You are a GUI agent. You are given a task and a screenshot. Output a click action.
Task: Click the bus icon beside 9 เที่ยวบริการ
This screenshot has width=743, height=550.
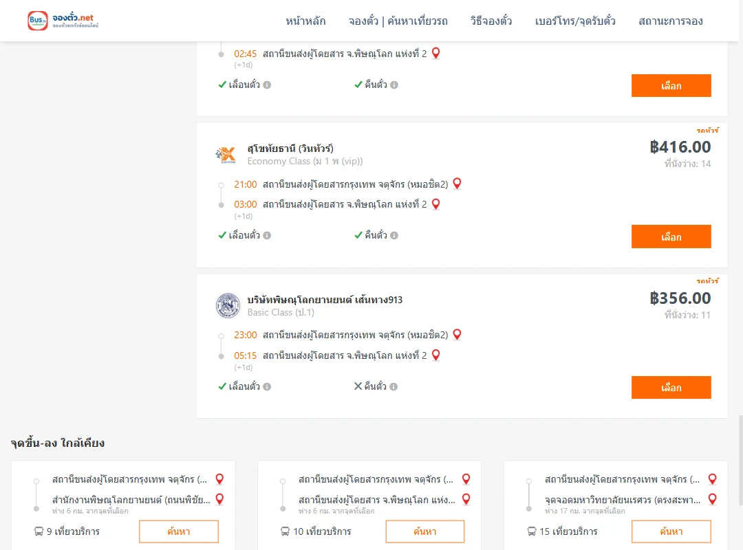[x=39, y=531]
